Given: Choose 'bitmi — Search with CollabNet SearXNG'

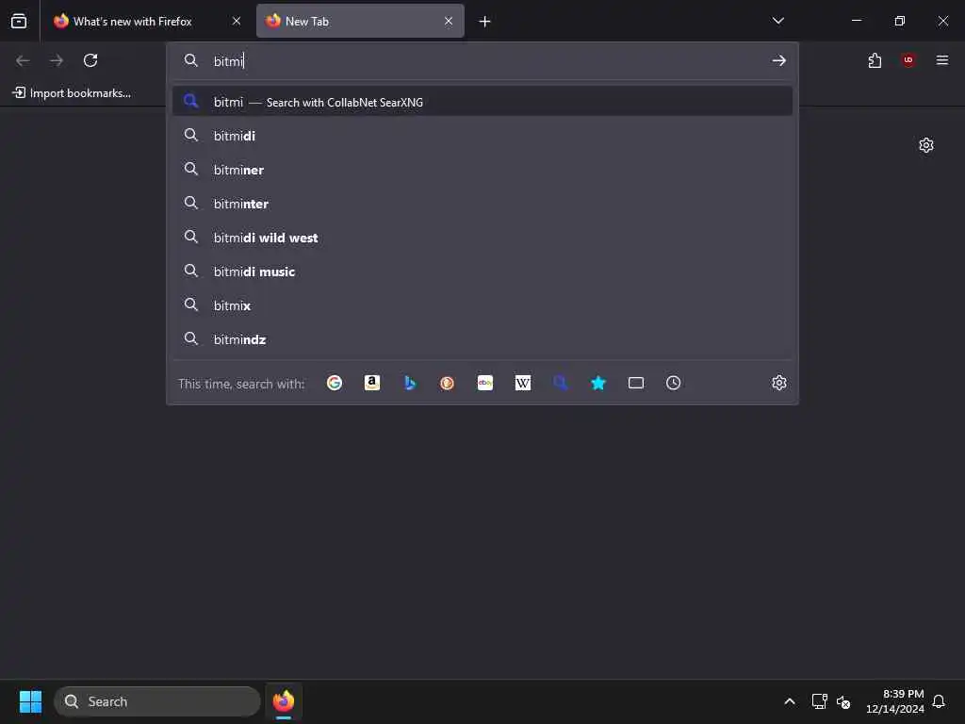Looking at the screenshot, I should point(482,102).
